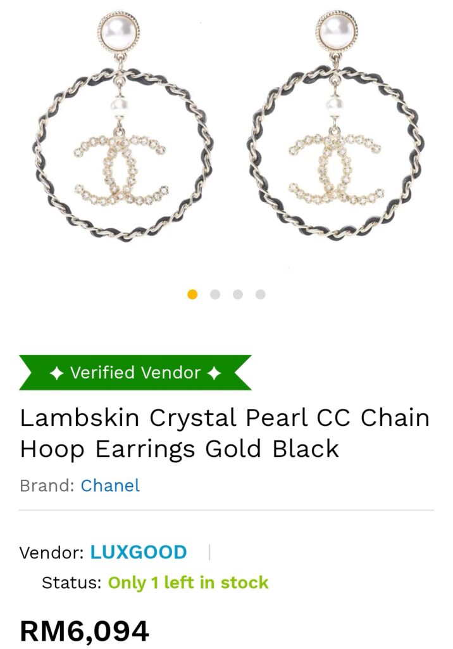Switch to the second product image dot

215,294
